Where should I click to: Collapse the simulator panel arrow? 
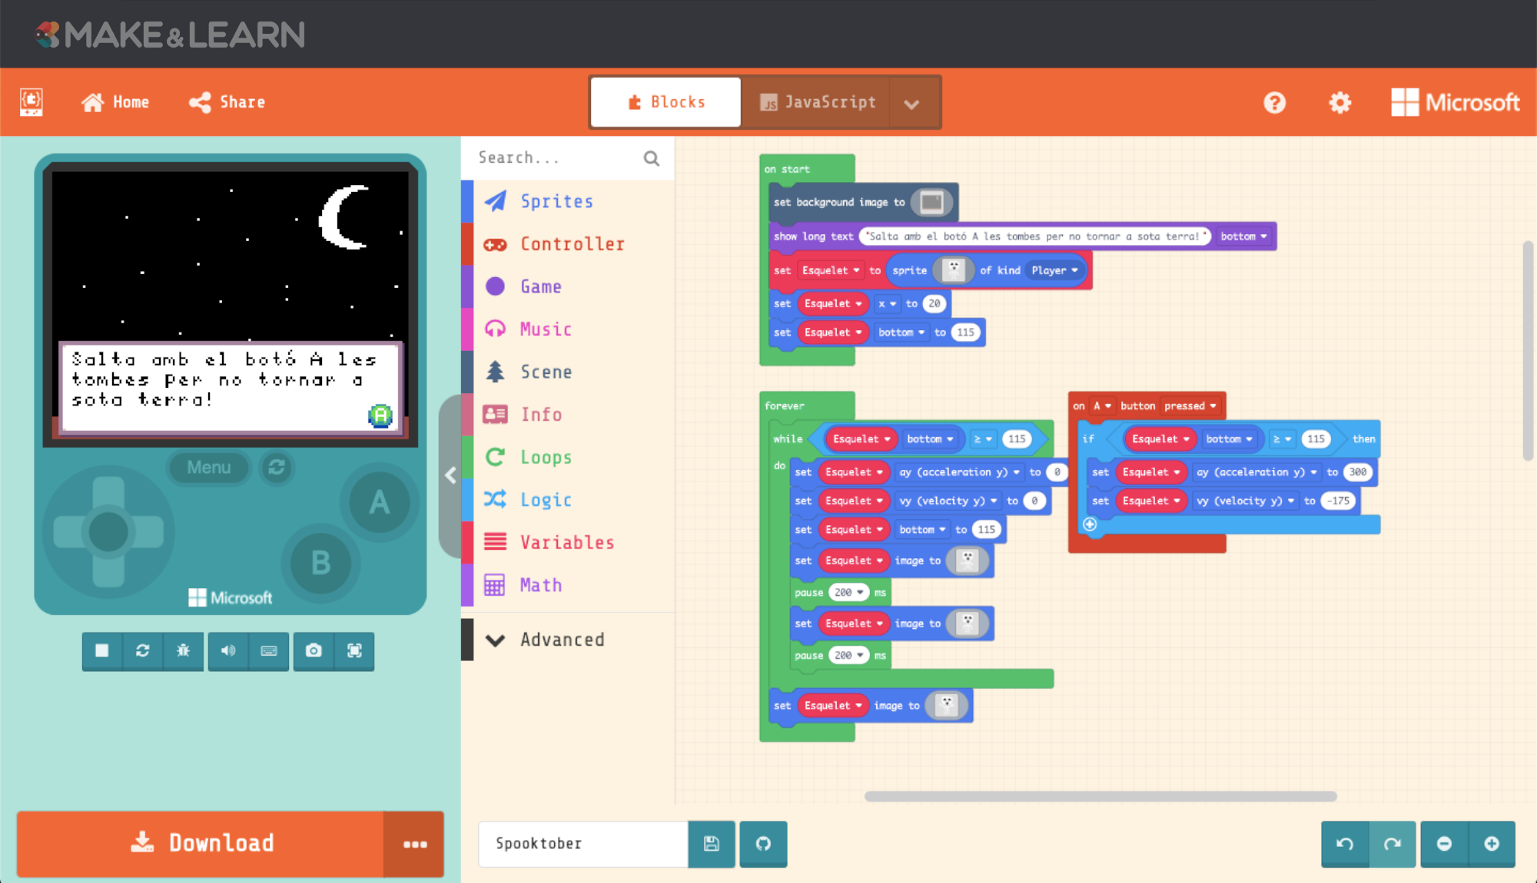450,476
